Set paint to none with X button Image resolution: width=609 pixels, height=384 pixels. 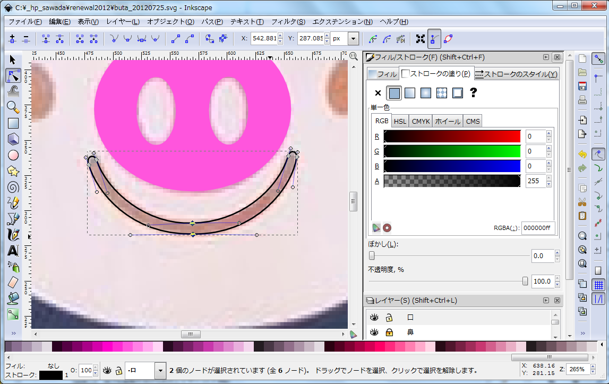point(378,93)
